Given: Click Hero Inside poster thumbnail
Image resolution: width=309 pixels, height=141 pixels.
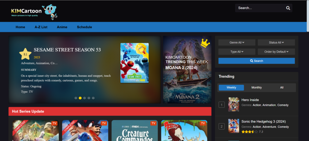Looking at the screenshot, I should [234, 104].
